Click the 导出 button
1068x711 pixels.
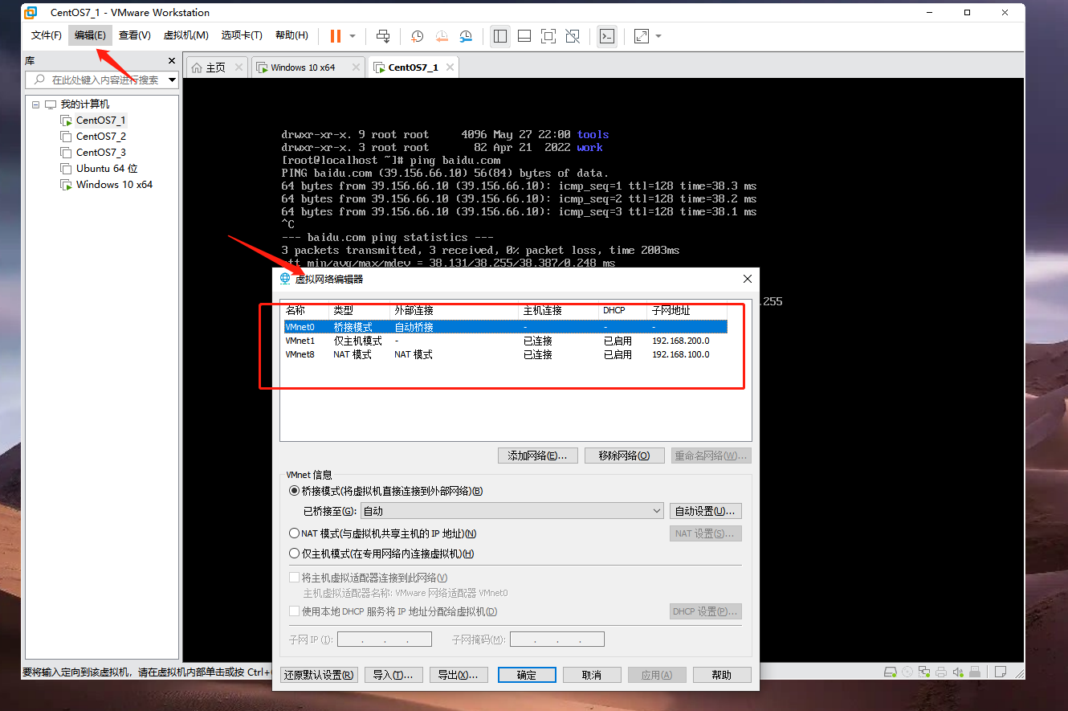(459, 675)
